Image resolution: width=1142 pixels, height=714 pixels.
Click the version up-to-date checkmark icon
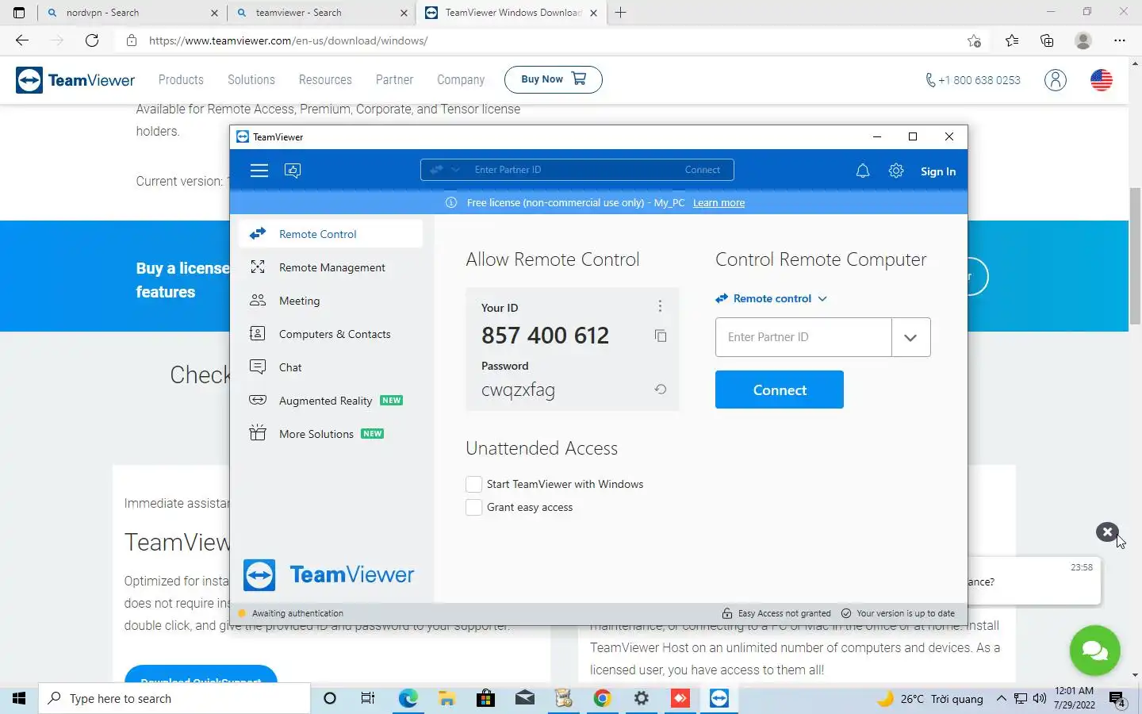tap(846, 613)
